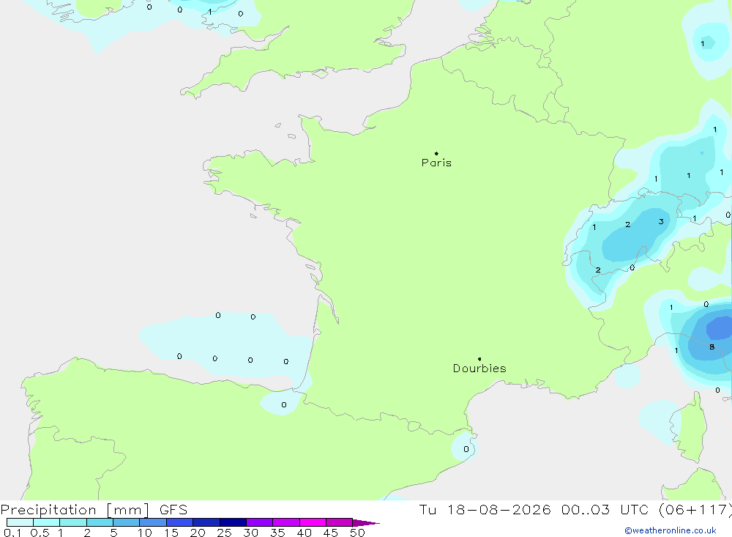Click the Paris location dot marker
The image size is (732, 537).
pos(436,153)
